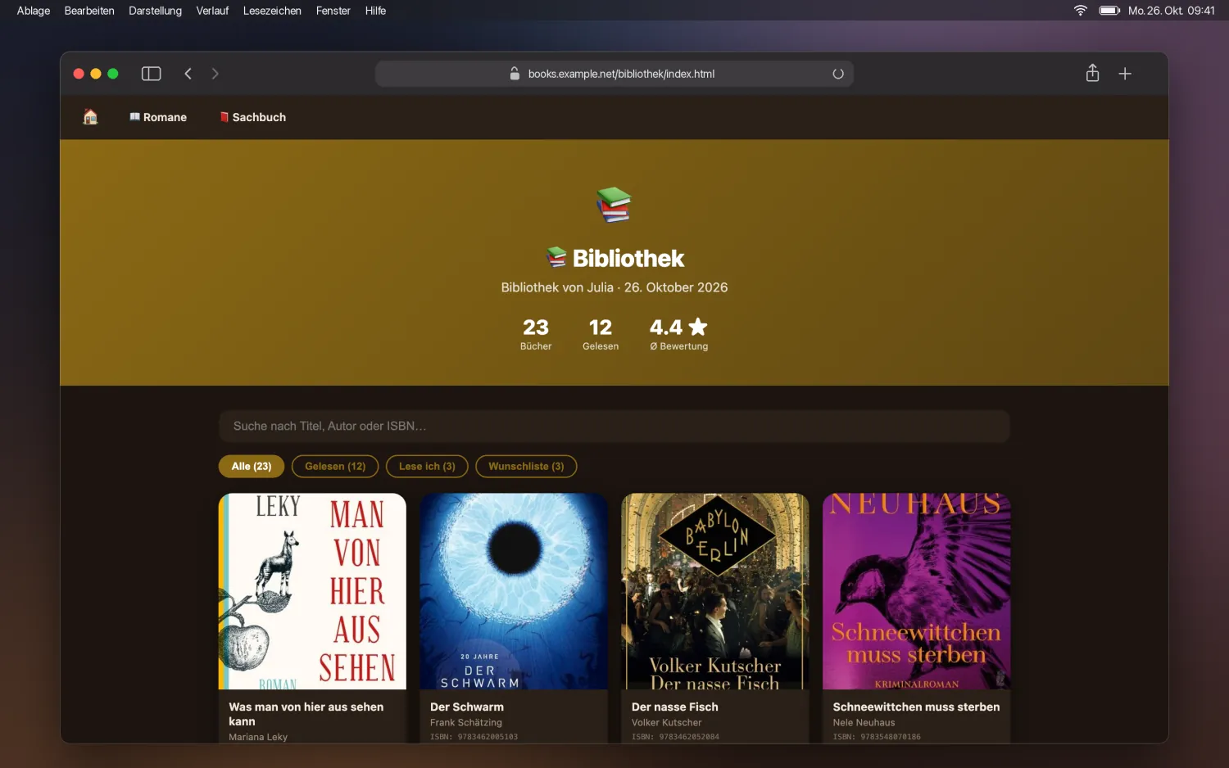1229x768 pixels.
Task: Click the menu bar date and time
Action: click(1171, 11)
